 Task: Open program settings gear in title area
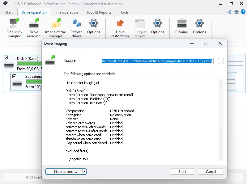click(236, 12)
